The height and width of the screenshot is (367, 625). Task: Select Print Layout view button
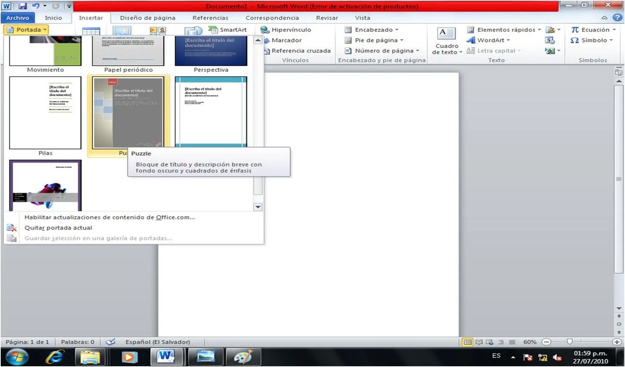pos(467,342)
